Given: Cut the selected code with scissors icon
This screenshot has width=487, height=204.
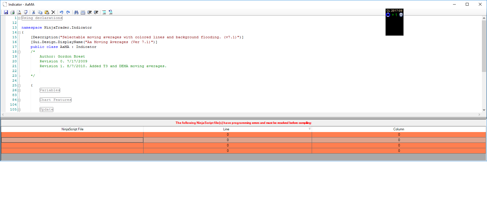Looking at the screenshot, I should [x=33, y=12].
